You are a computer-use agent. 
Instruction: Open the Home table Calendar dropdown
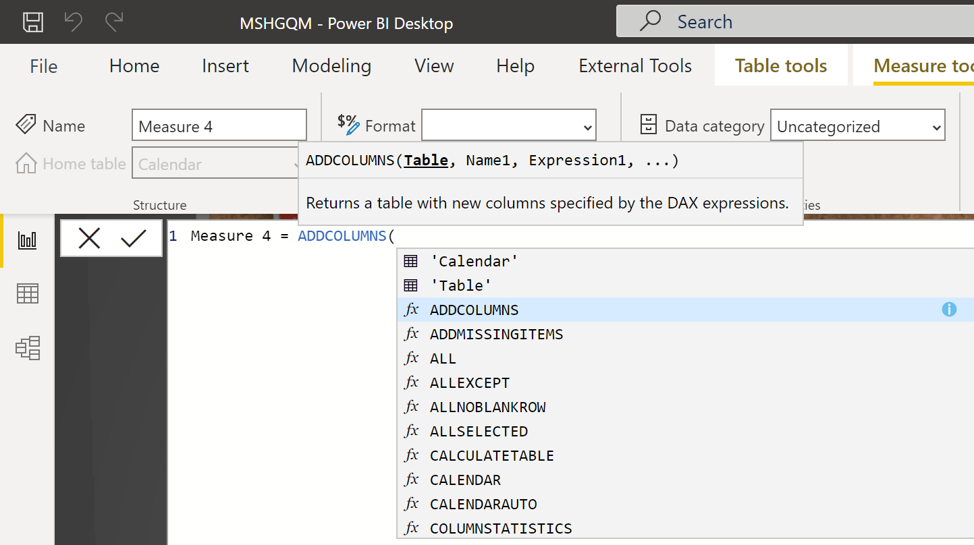click(x=216, y=164)
